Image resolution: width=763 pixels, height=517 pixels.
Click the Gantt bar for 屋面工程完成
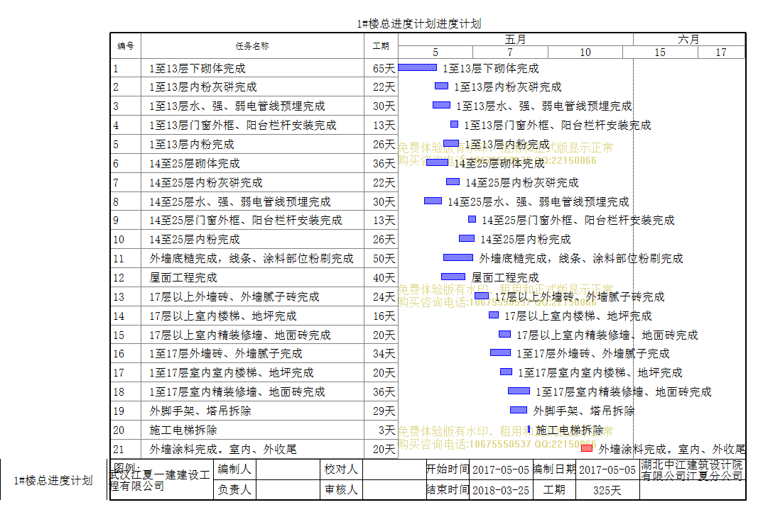[x=453, y=277]
